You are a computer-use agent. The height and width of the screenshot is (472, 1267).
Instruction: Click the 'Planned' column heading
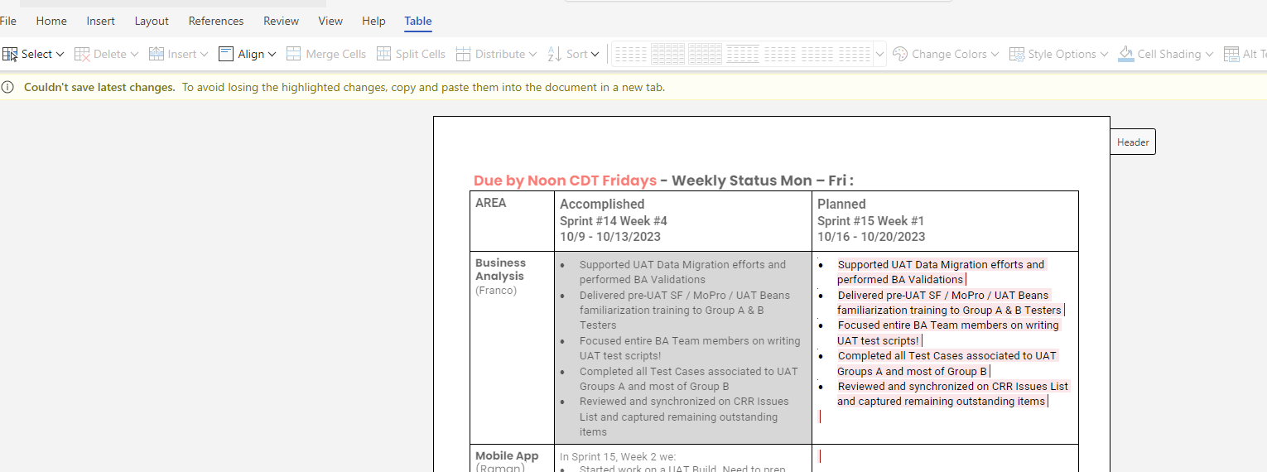pyautogui.click(x=841, y=204)
